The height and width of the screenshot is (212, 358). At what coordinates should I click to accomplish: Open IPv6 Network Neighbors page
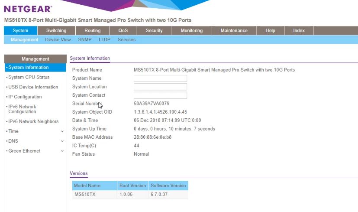[x=33, y=121]
